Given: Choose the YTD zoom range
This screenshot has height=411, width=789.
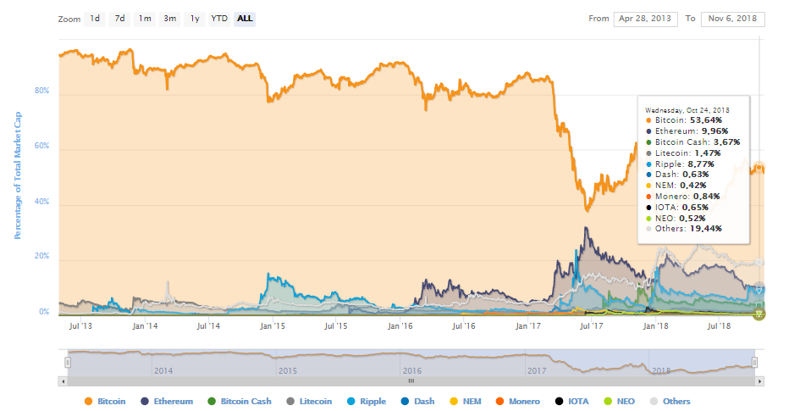Looking at the screenshot, I should (219, 19).
